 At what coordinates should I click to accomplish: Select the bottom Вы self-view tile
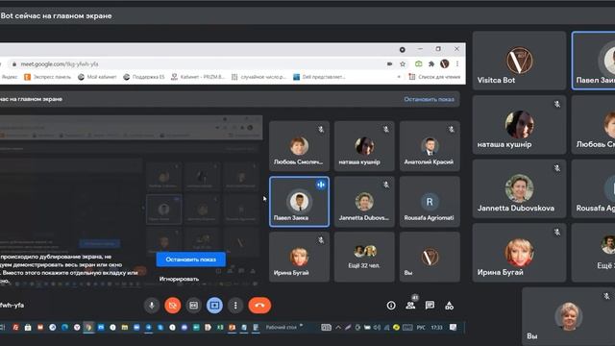(568, 316)
